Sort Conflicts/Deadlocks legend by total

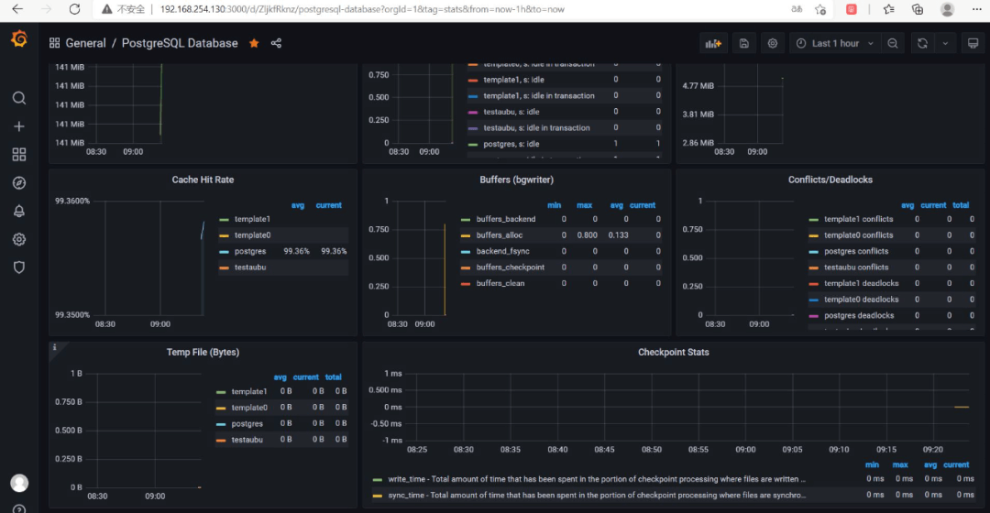(x=961, y=205)
